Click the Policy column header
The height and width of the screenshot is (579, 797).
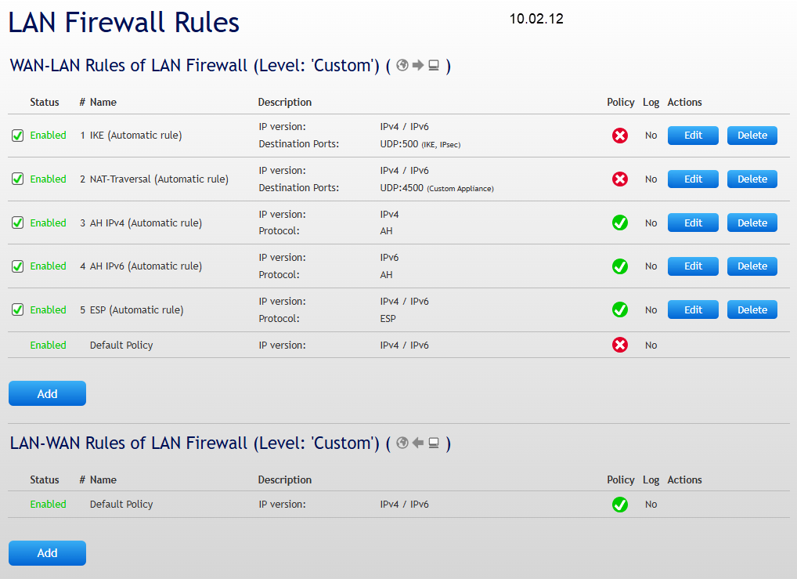click(x=620, y=102)
